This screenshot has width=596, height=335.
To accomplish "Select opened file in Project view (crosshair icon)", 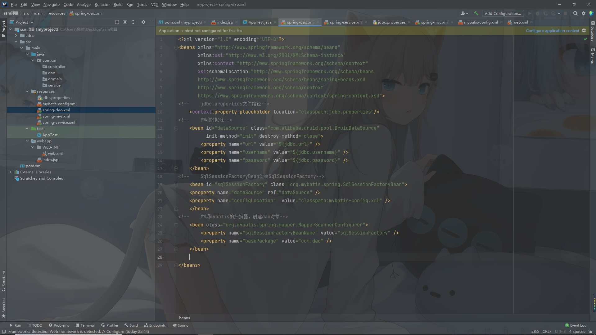I will pos(117,22).
